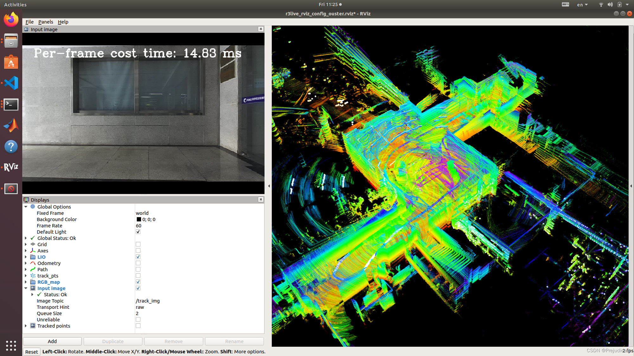The width and height of the screenshot is (634, 356).
Task: Open the Terminal dock icon
Action: [11, 105]
